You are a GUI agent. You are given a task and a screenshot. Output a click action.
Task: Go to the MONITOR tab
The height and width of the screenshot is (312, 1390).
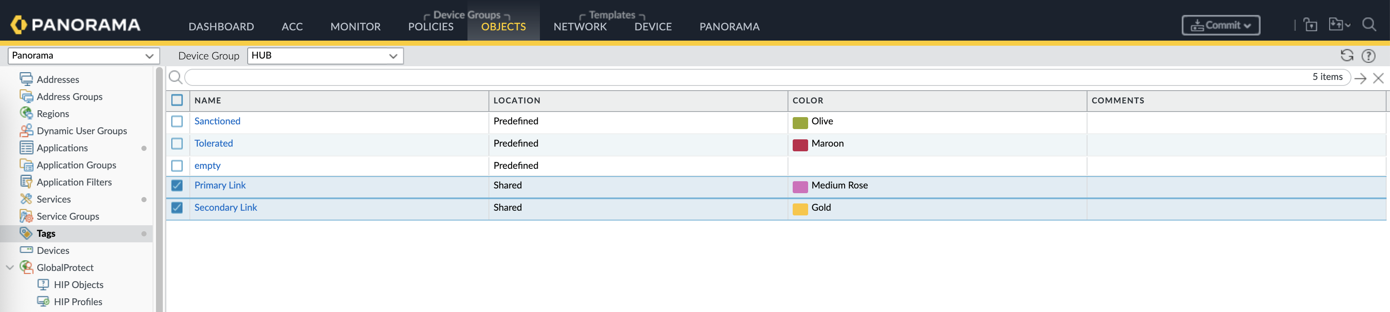(355, 26)
